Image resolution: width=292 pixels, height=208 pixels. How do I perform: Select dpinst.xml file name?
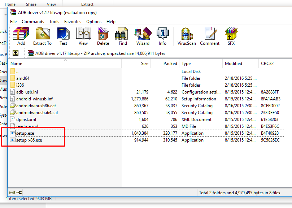click(26, 120)
